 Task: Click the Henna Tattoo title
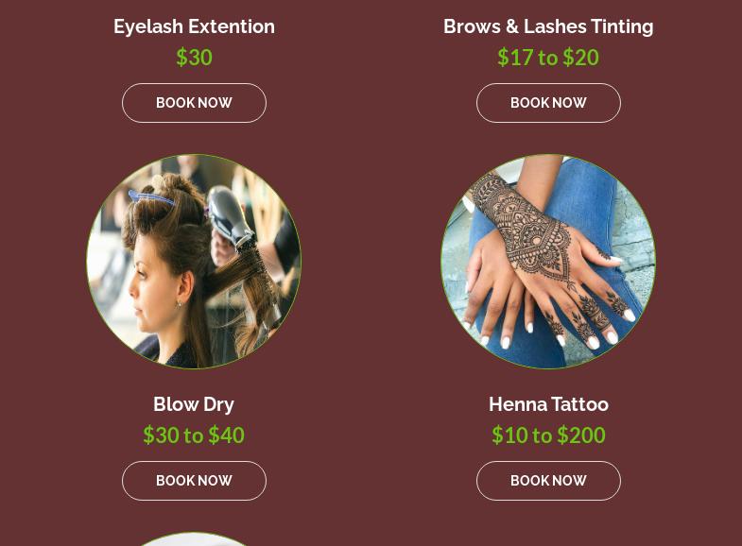[548, 404]
